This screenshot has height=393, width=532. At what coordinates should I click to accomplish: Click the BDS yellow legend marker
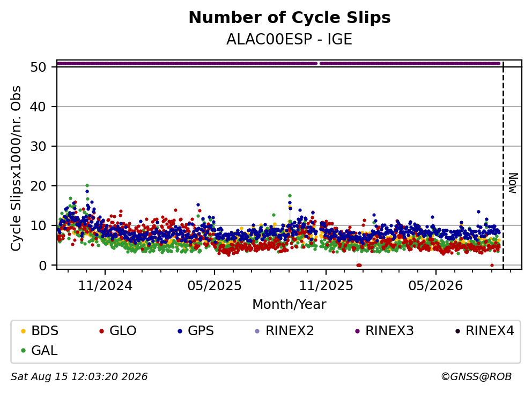coord(23,331)
